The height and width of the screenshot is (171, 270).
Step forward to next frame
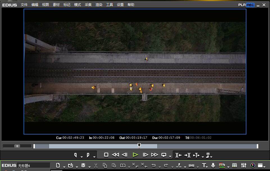[x=145, y=155]
